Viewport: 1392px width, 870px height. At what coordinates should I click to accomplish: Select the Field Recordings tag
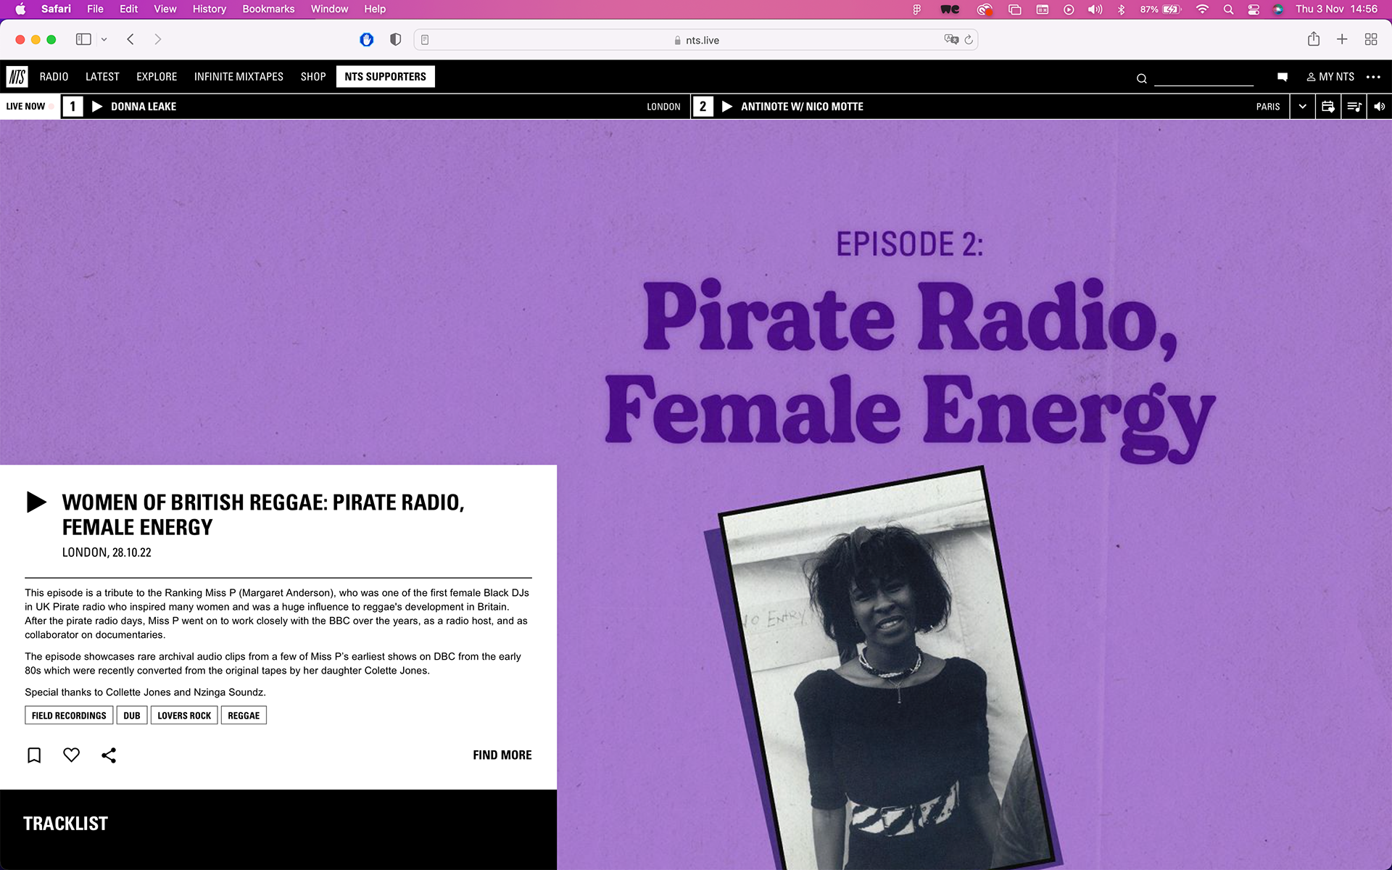pyautogui.click(x=69, y=716)
